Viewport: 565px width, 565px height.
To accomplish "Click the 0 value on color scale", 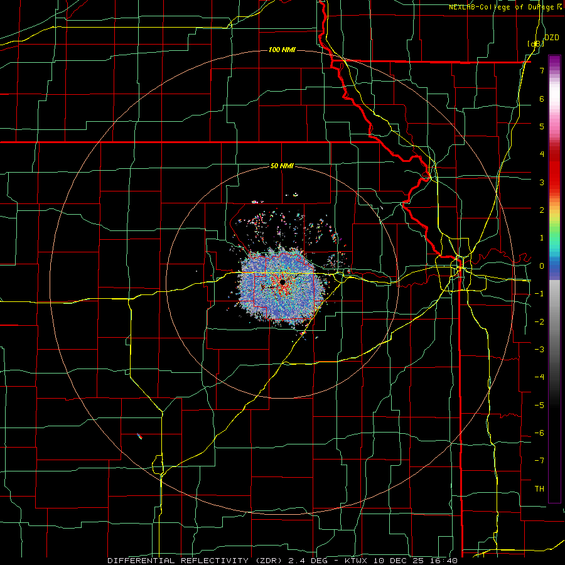I will pyautogui.click(x=542, y=266).
